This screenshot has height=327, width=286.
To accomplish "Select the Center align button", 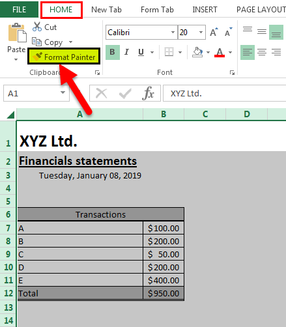I will (x=262, y=52).
